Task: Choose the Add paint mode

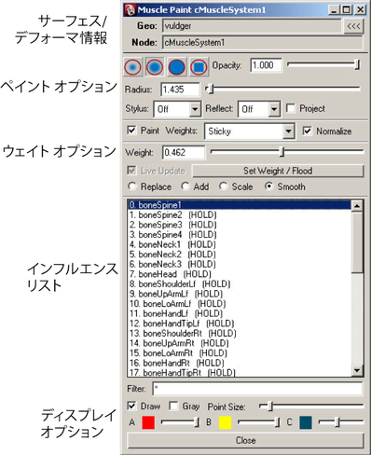Action: coord(185,186)
